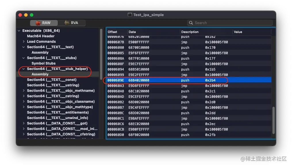Select the Load Commands tree item
Image resolution: width=292 pixels, height=167 pixels.
[41, 42]
